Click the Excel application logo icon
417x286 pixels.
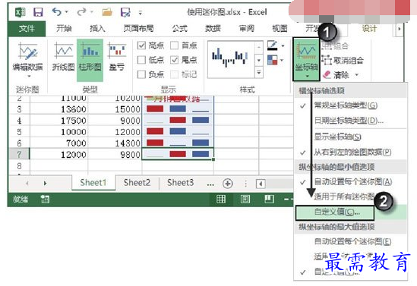(21, 12)
